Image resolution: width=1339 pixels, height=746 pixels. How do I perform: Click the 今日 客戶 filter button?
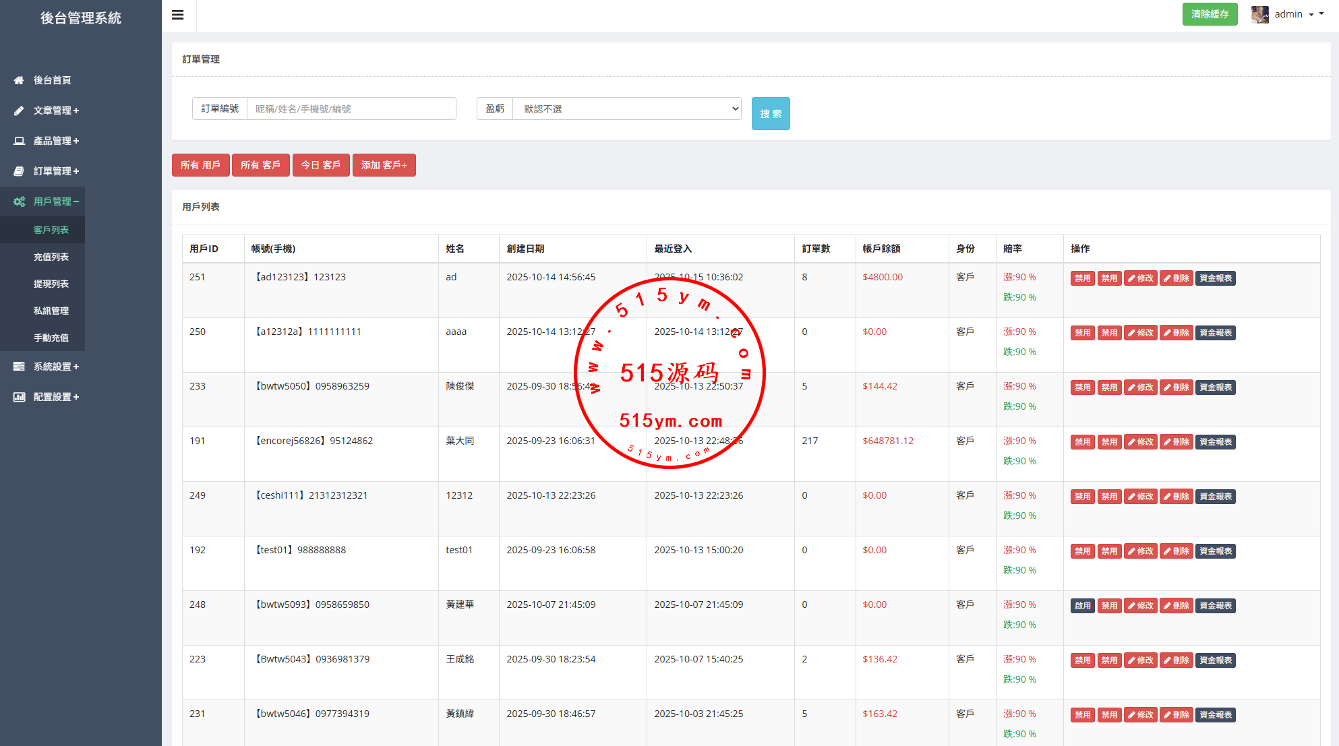coord(320,165)
